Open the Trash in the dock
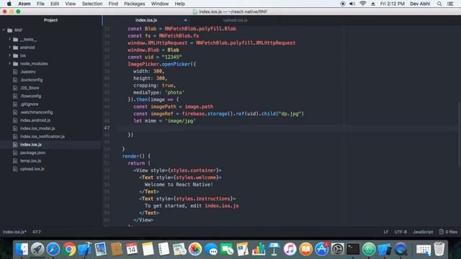The height and width of the screenshot is (259, 461). [439, 250]
